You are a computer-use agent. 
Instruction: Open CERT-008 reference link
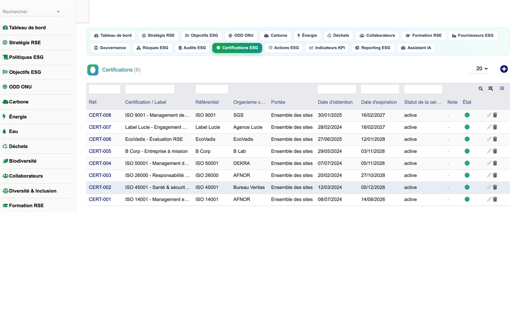(100, 115)
